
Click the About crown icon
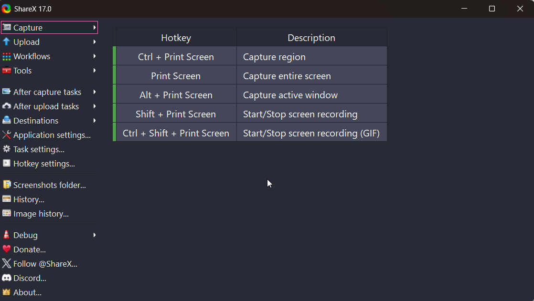(x=6, y=292)
